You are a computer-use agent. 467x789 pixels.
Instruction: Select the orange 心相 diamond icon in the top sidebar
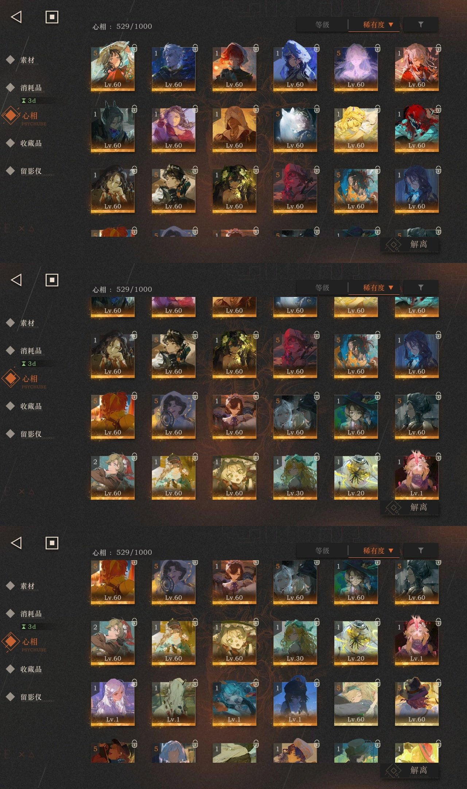11,115
